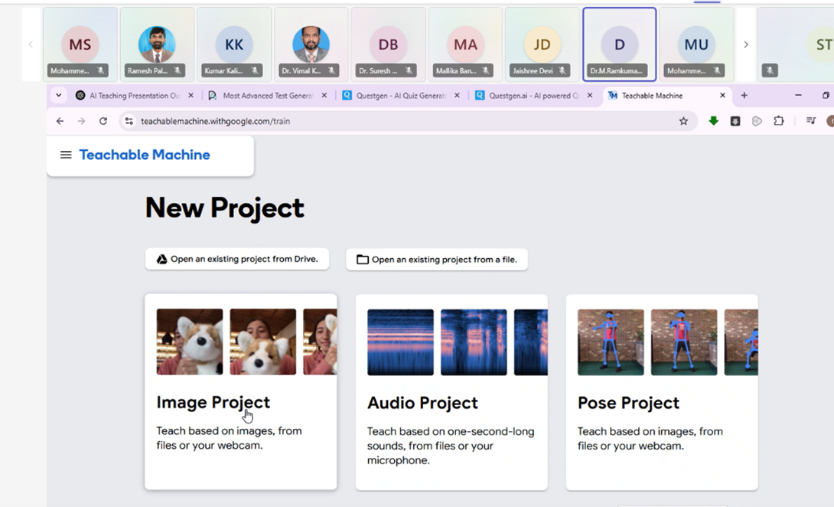Open an existing project from Drive
Screen dimensions: 834x507
[237, 259]
